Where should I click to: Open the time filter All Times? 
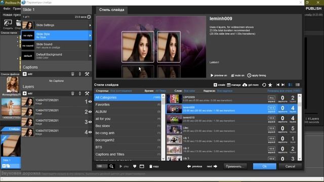[x=160, y=91]
